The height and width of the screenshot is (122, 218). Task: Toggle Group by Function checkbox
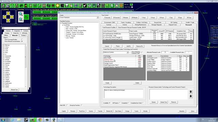tap(81, 105)
